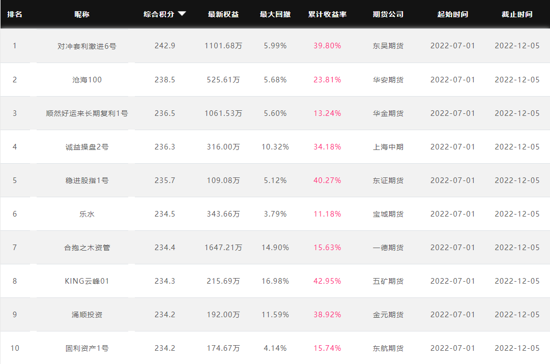Viewport: 550px width, 364px height.
Task: Click score 235.7
Action: click(x=165, y=180)
